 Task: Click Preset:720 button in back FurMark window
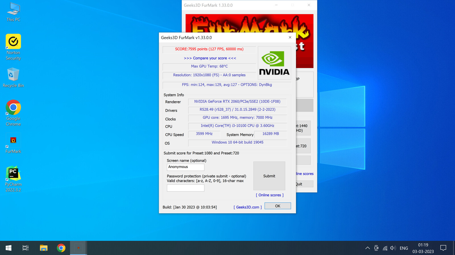[x=303, y=146]
